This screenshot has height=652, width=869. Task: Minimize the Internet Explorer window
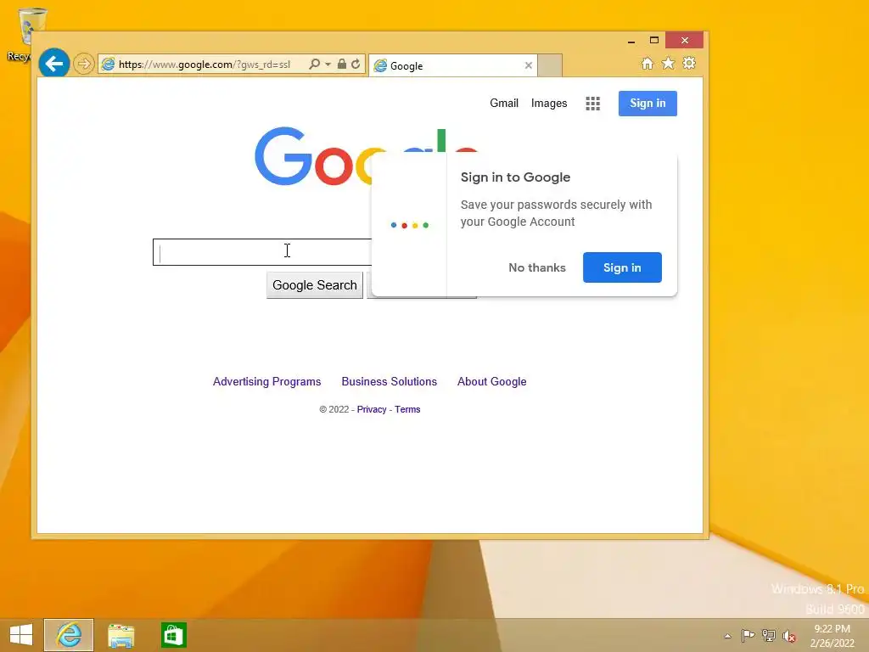tap(631, 41)
